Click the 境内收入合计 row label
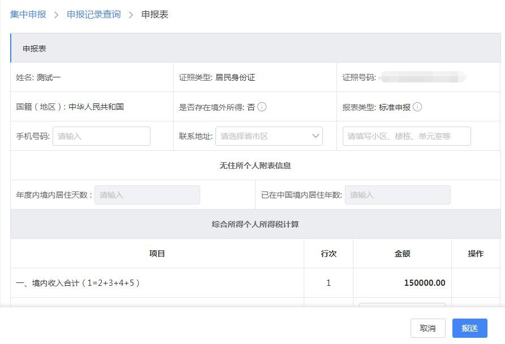Viewport: 505px width, 344px height. click(x=78, y=283)
